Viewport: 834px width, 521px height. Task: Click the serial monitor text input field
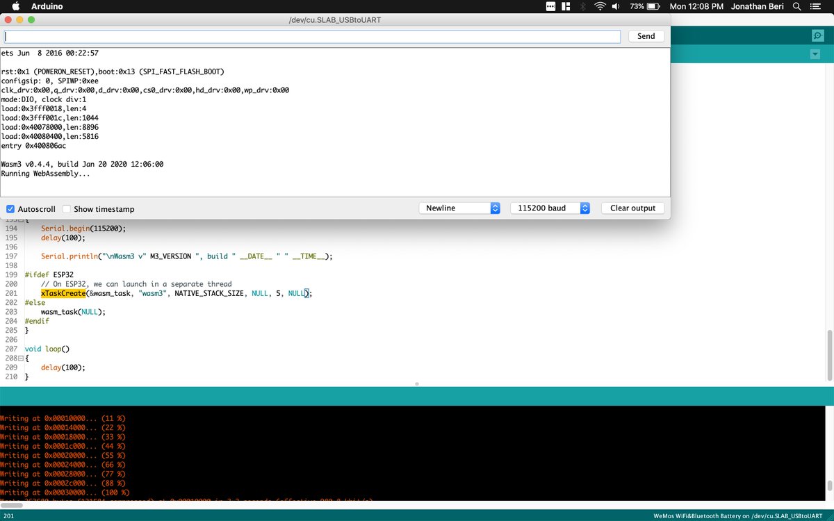pyautogui.click(x=312, y=36)
